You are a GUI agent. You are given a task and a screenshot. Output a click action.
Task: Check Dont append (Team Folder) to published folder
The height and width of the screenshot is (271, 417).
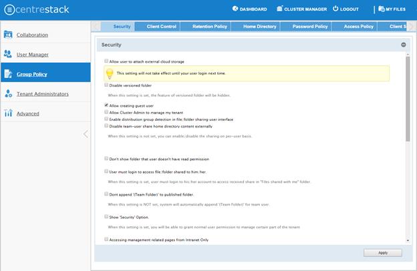click(x=106, y=194)
